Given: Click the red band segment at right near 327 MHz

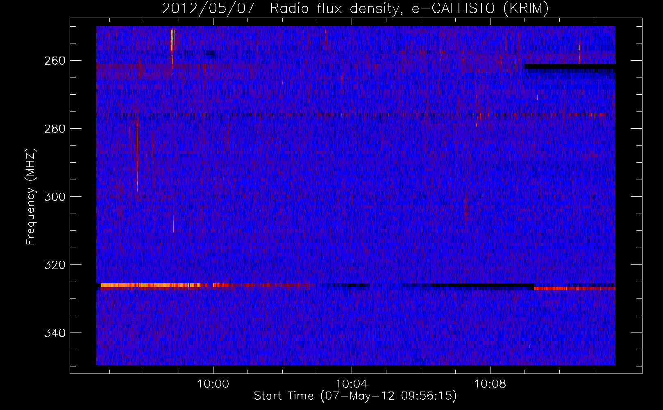Looking at the screenshot, I should (574, 289).
